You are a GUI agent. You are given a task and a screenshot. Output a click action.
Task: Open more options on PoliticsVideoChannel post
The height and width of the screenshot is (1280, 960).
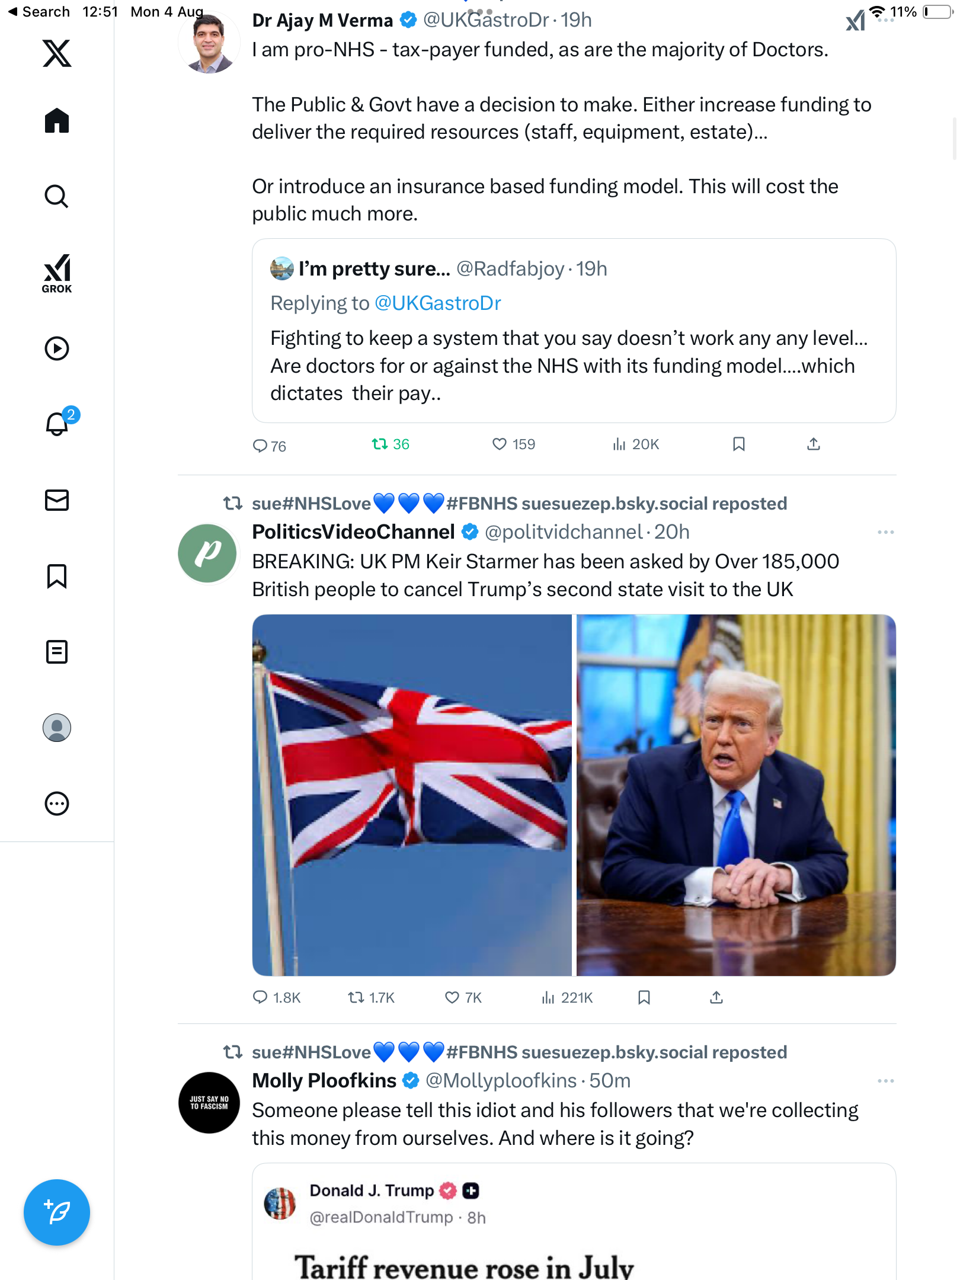[x=885, y=532]
